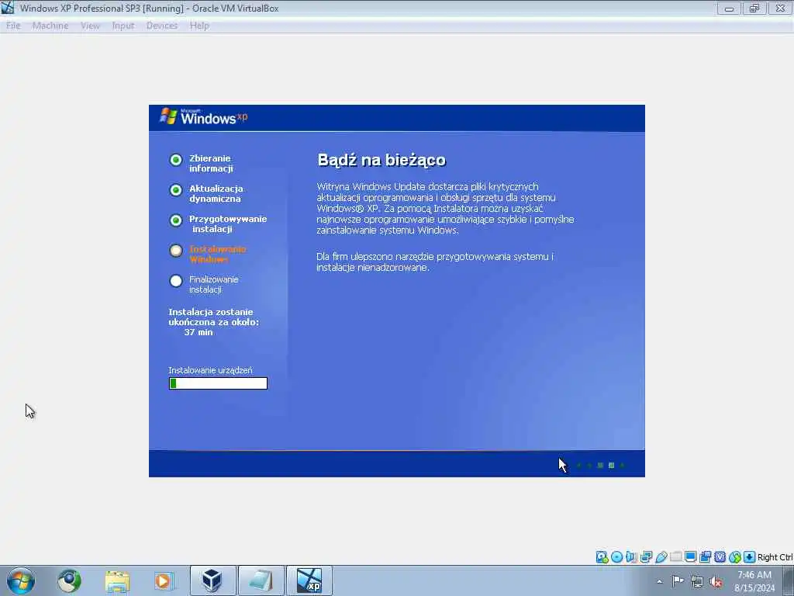The image size is (794, 596).
Task: Open the Chromium browser from the taskbar
Action: click(69, 580)
